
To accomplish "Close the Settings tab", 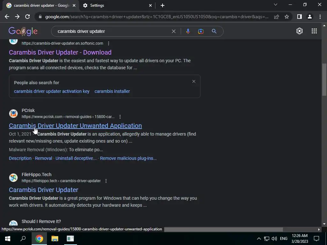I will point(150,5).
